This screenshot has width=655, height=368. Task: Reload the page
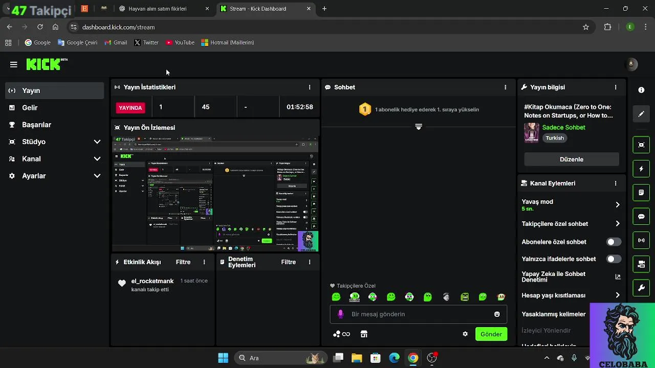[x=40, y=27]
